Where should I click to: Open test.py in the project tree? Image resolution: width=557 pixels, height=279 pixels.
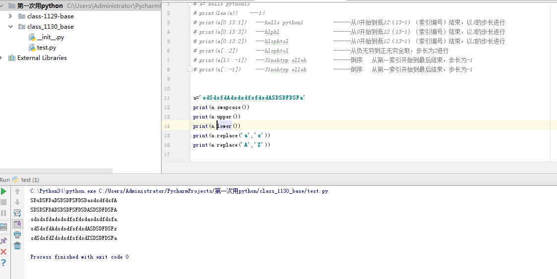(x=46, y=48)
